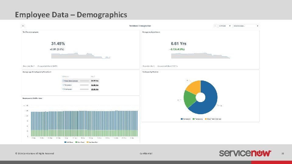
Task: Click the 6.61 Yrs average tenure score
Action: pos(179,44)
